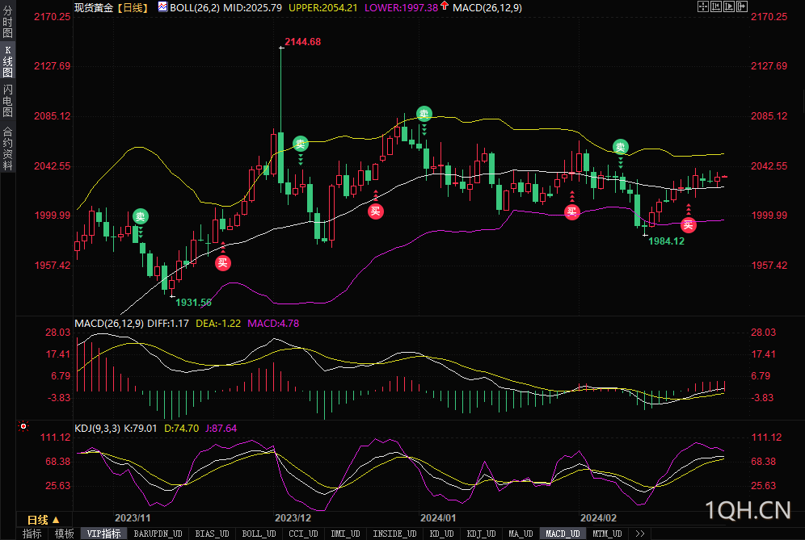This screenshot has width=805, height=540.
Task: Click the 现货黄金【日线】 chart title
Action: click(x=112, y=8)
